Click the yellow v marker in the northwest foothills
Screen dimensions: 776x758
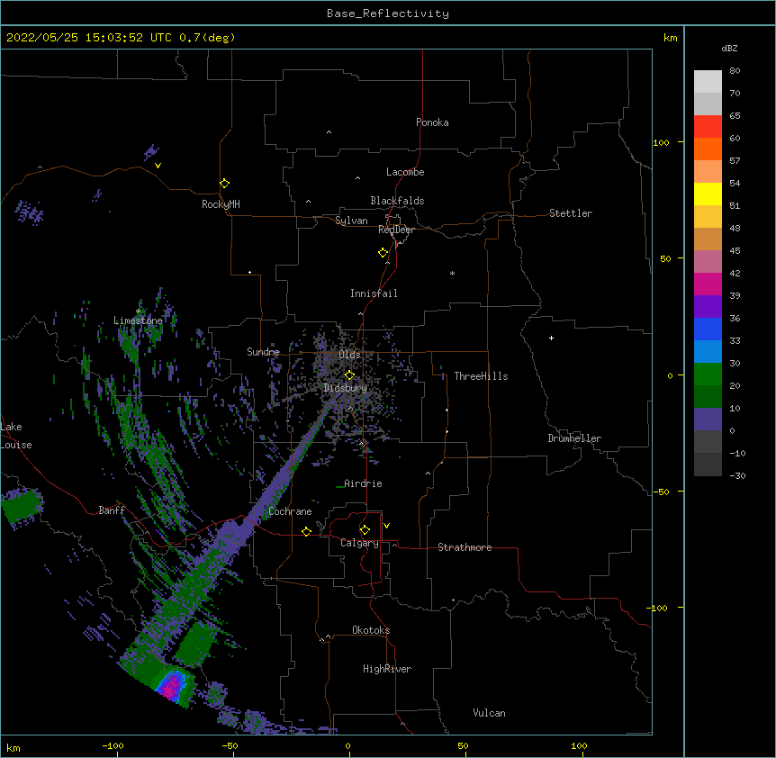click(x=158, y=166)
